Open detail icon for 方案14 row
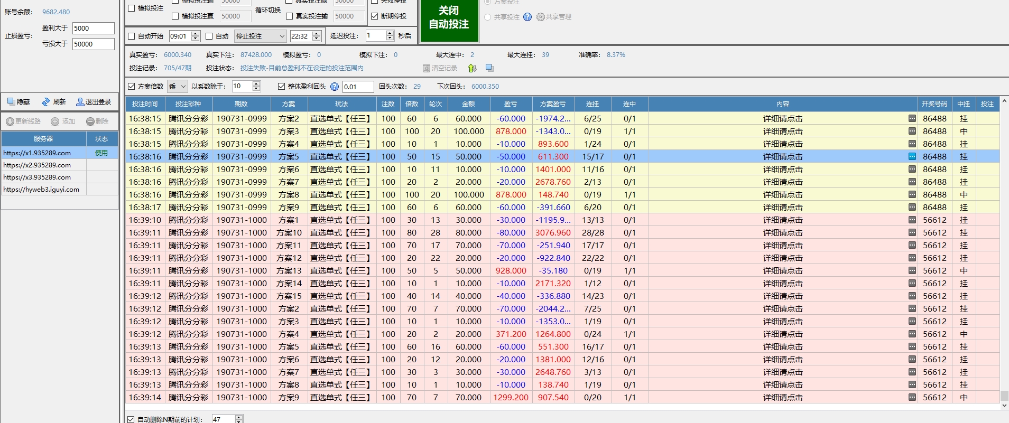 (x=912, y=283)
